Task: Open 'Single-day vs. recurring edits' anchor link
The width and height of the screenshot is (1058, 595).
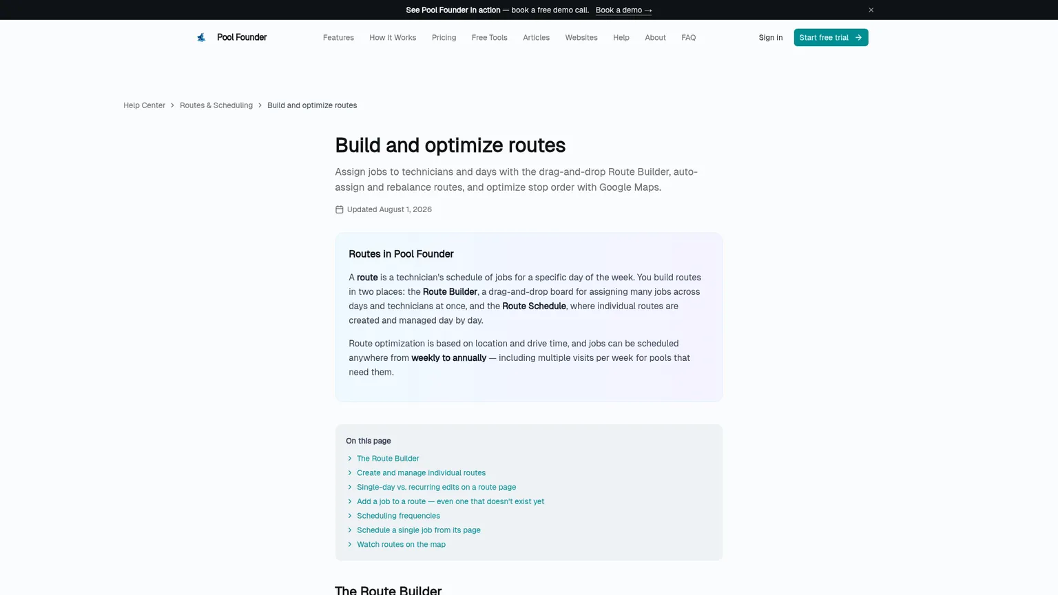Action: (436, 488)
